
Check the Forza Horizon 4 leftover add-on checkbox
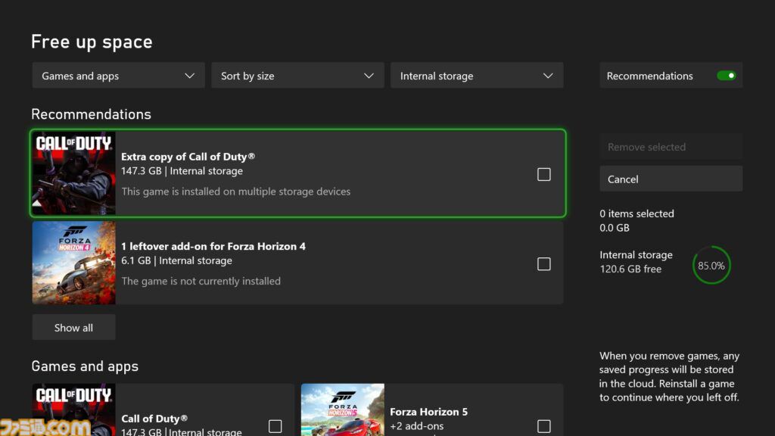[543, 264]
